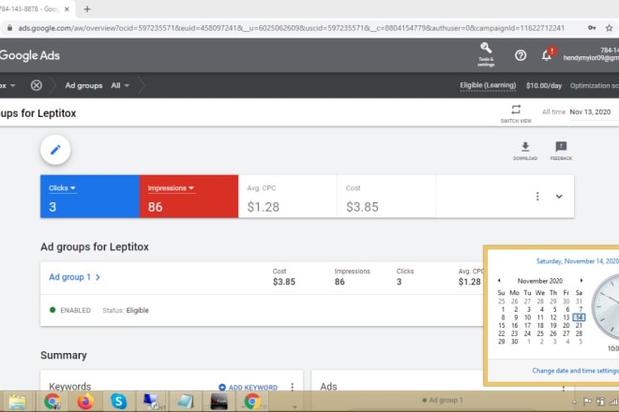Viewport: 619px width, 412px height.
Task: Open scorecard three-dot more options menu
Action: (x=537, y=197)
